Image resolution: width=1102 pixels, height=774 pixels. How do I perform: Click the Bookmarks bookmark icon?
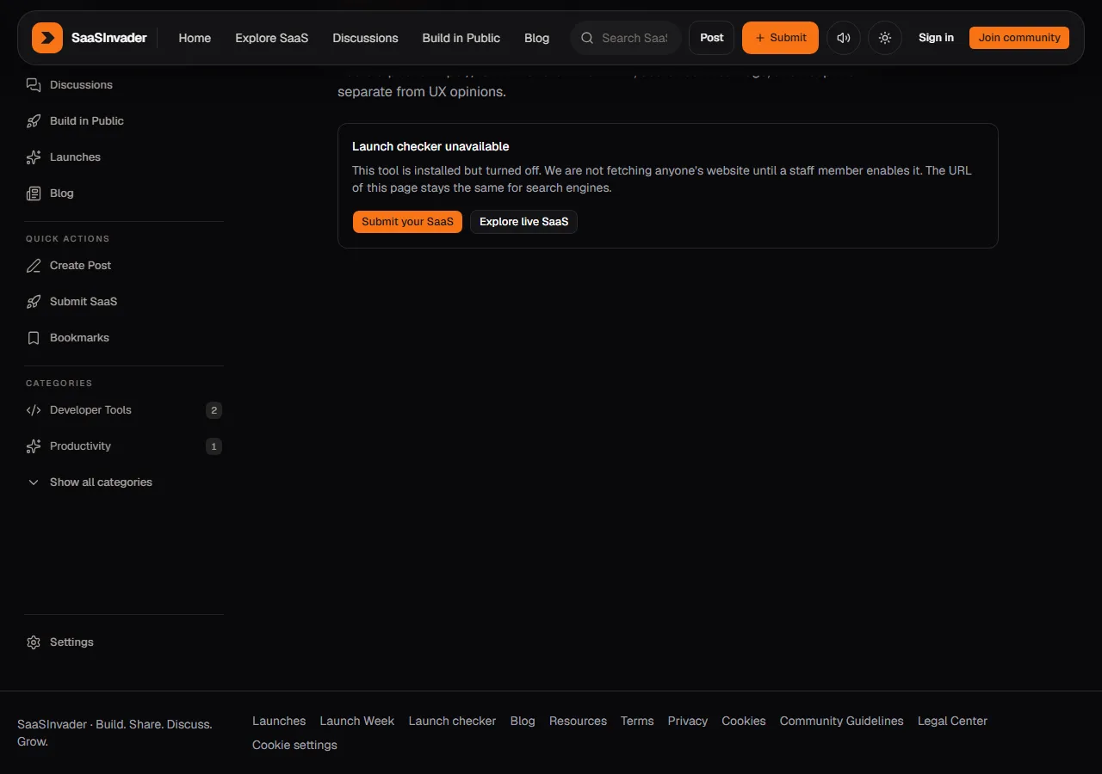34,338
